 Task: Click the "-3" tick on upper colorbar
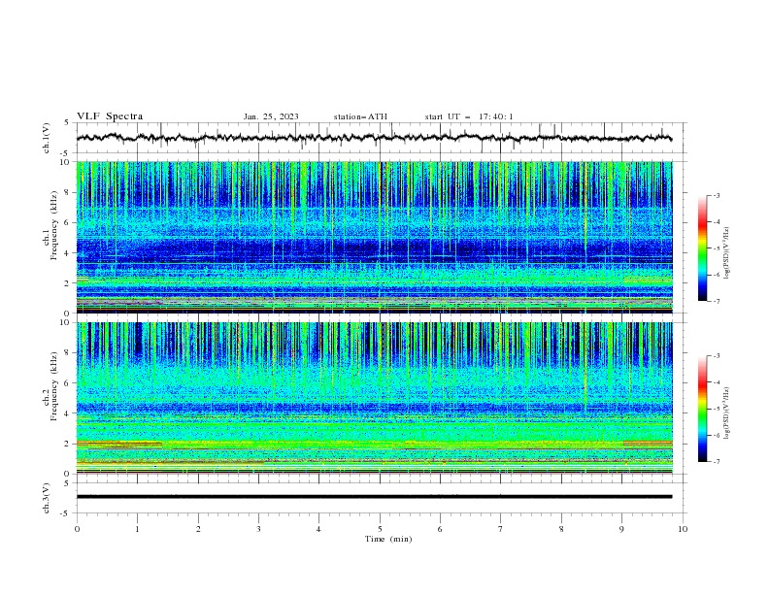tap(717, 195)
